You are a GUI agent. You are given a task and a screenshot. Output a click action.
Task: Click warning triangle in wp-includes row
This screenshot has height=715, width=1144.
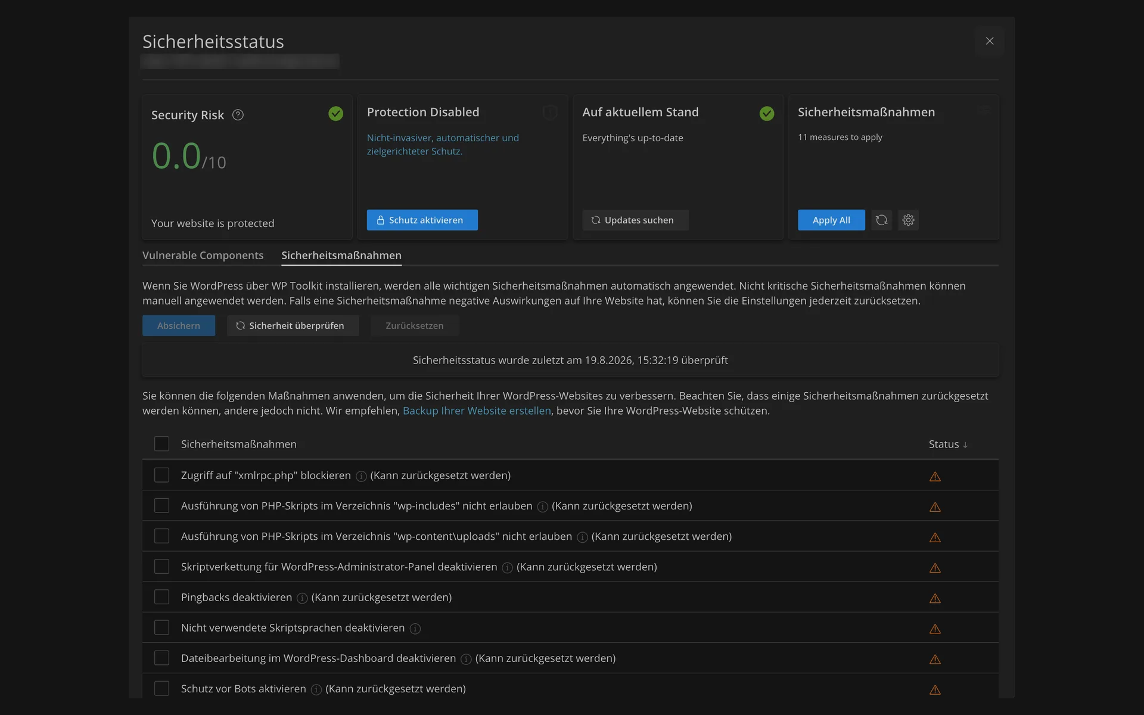click(935, 506)
